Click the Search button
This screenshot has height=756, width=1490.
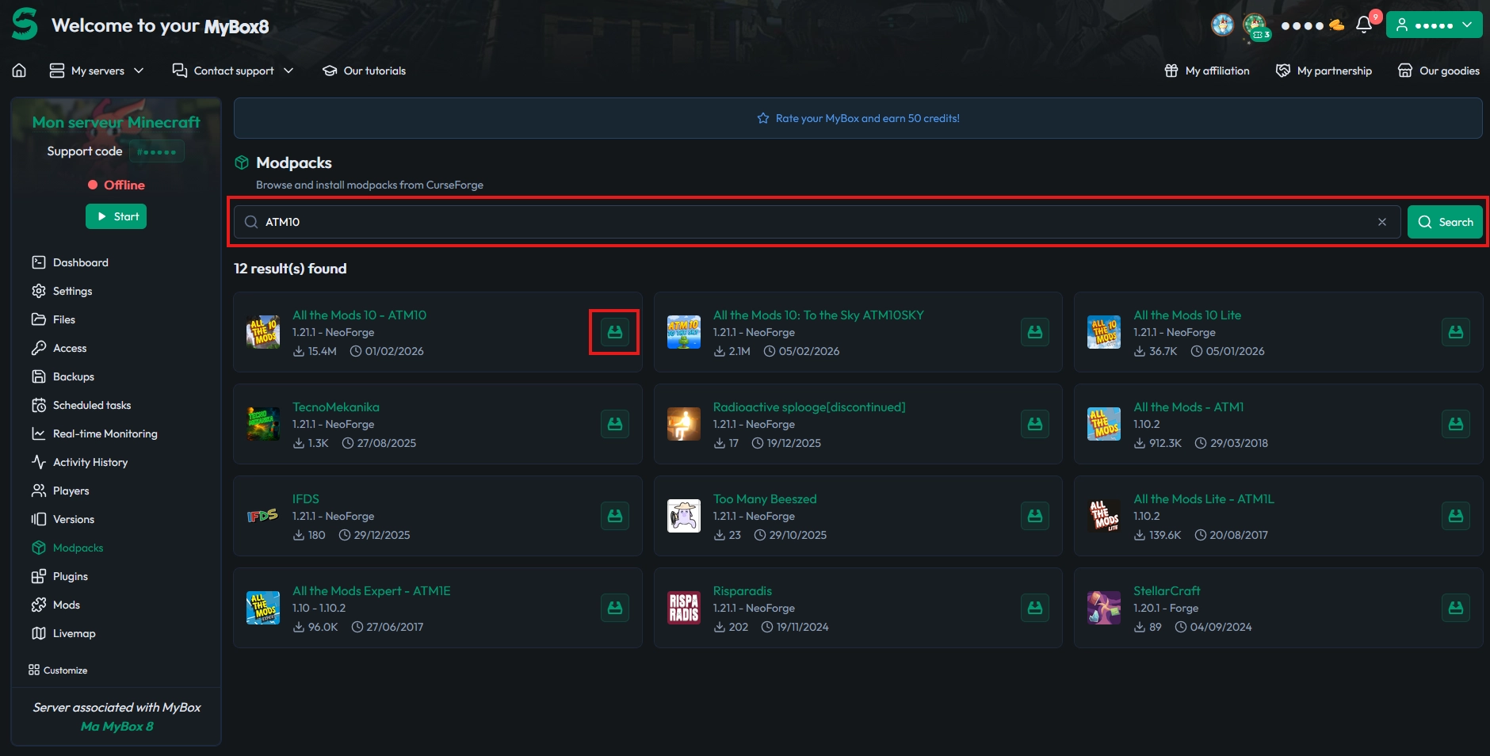pyautogui.click(x=1445, y=222)
